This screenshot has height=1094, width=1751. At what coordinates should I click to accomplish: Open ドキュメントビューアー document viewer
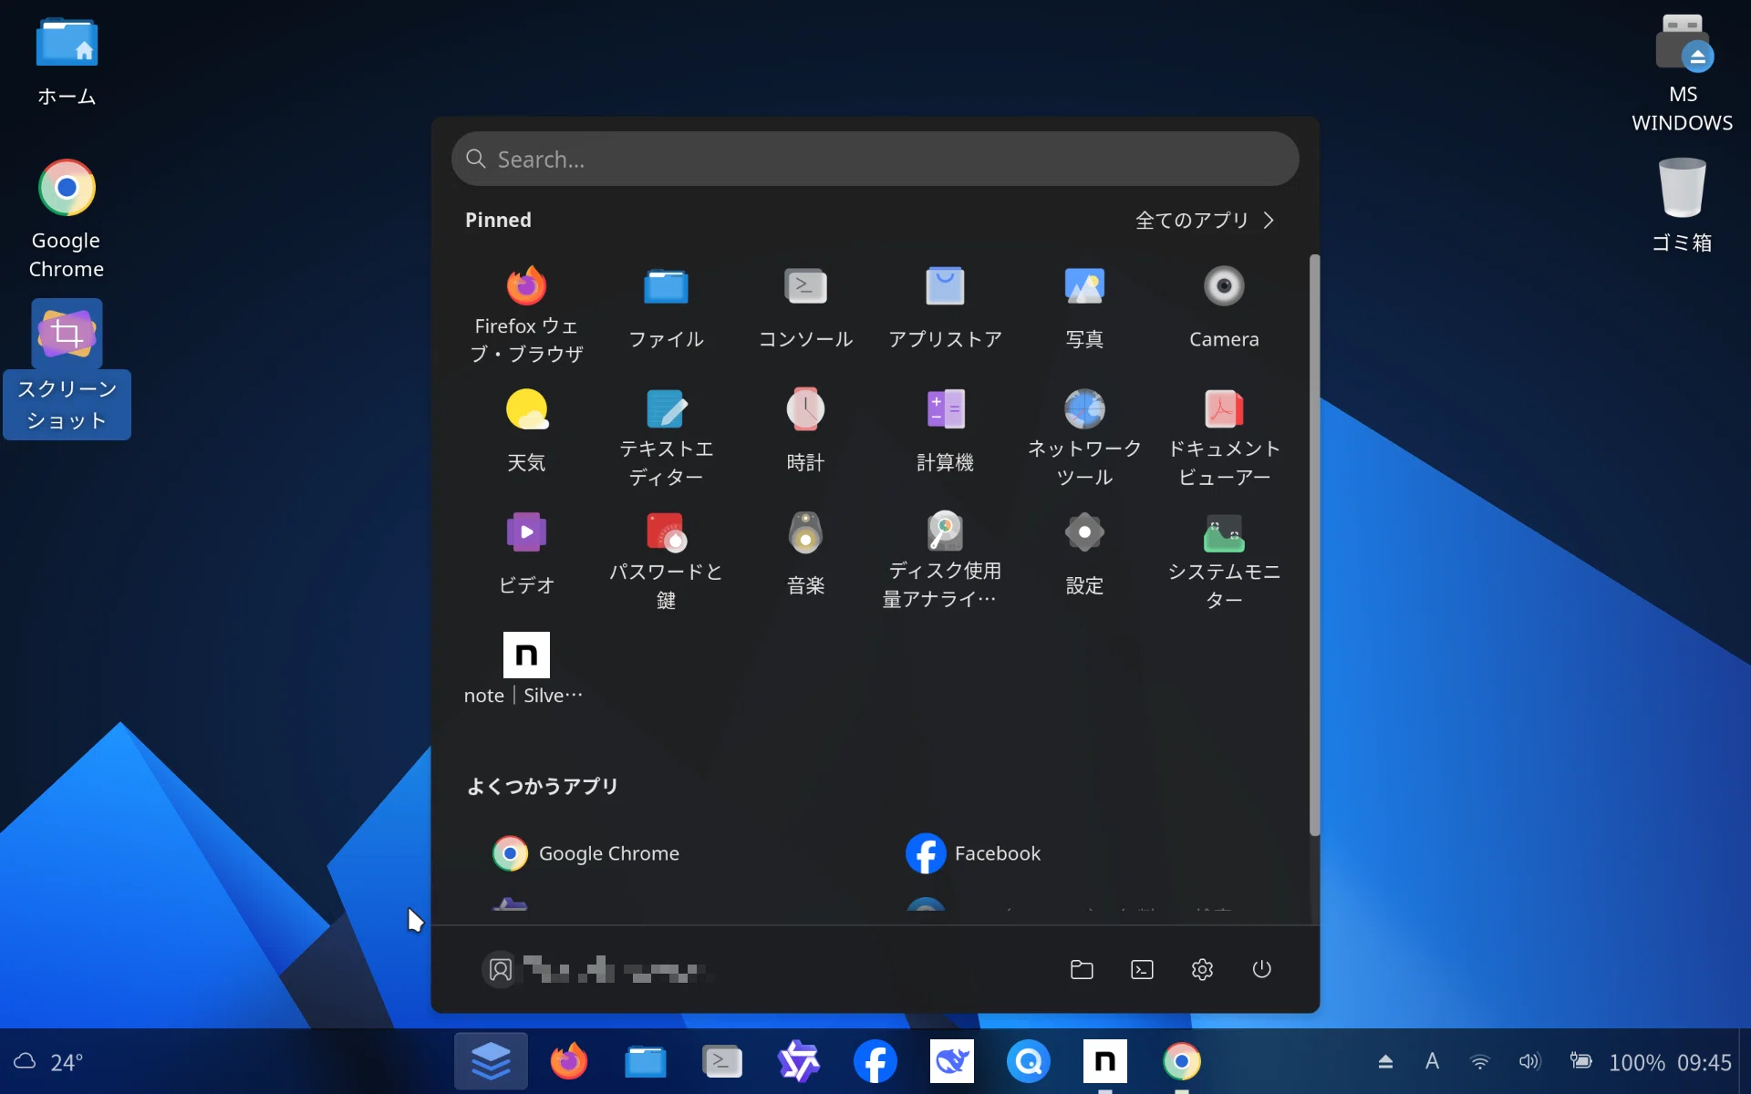[1224, 438]
